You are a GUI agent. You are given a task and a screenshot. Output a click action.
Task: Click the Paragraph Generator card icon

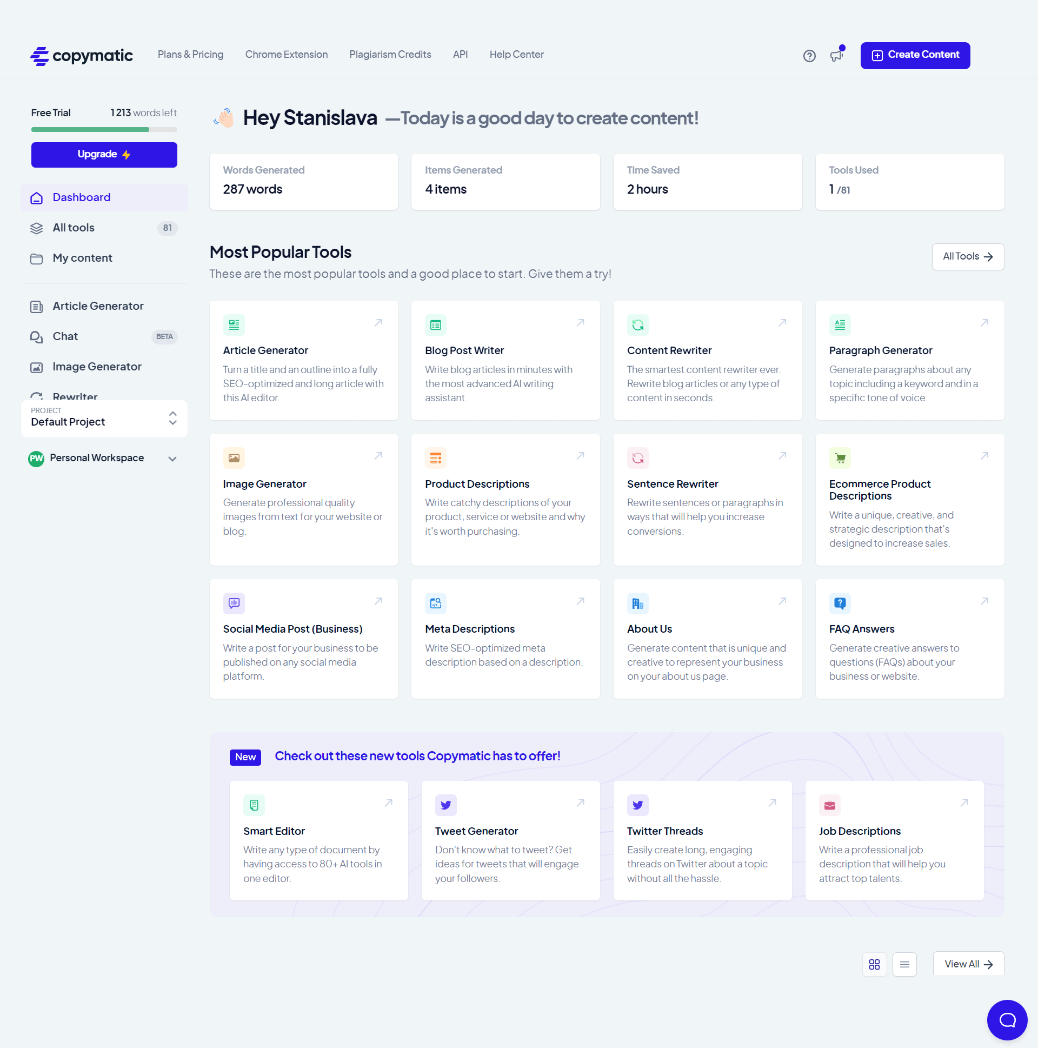click(x=840, y=325)
